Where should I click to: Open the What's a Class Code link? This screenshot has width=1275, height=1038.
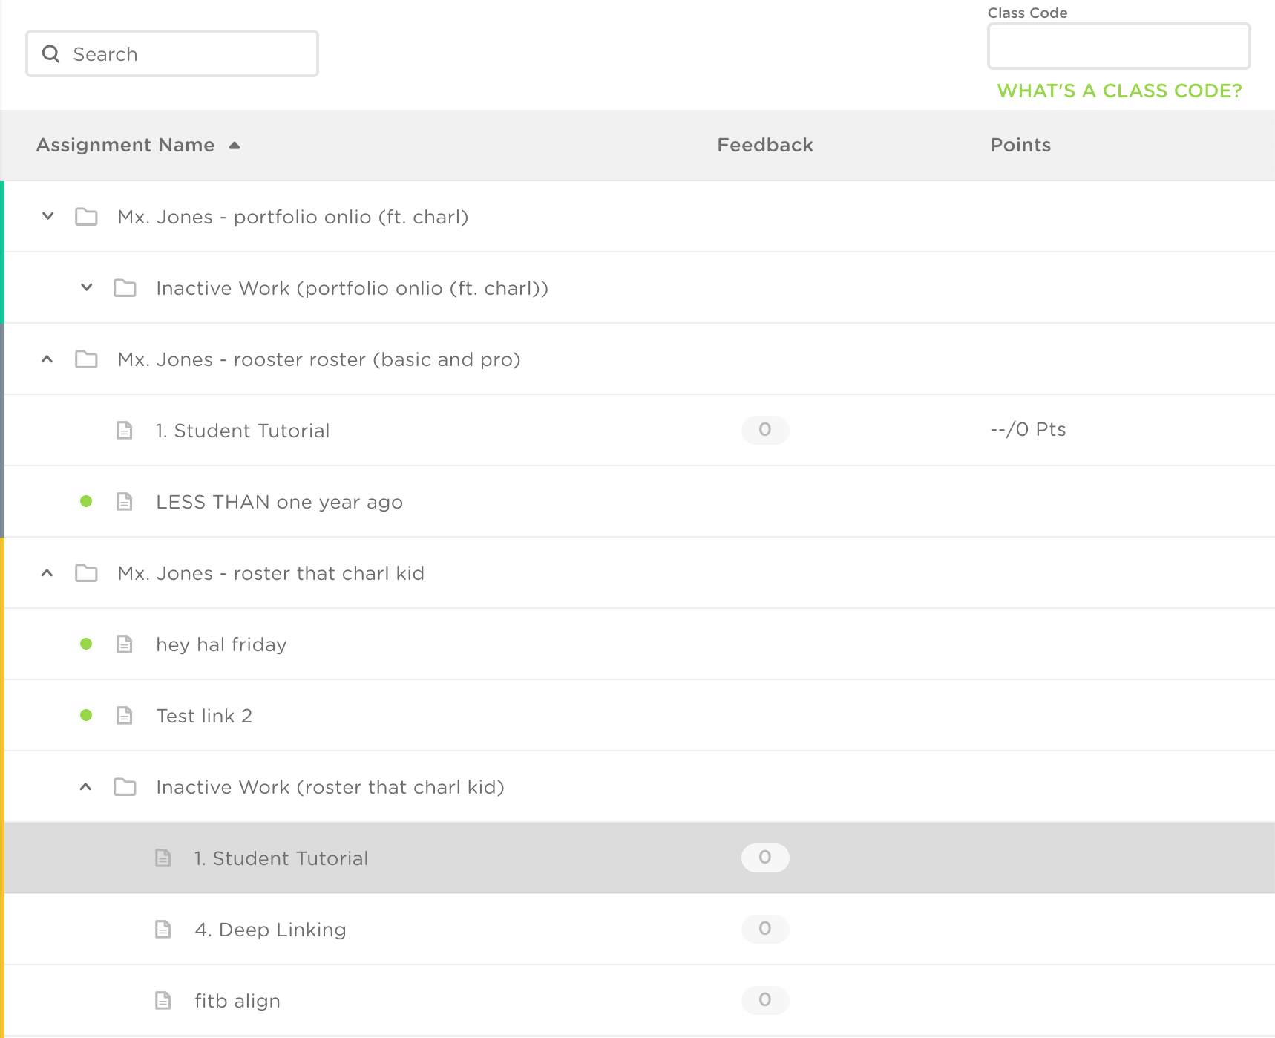tap(1118, 91)
